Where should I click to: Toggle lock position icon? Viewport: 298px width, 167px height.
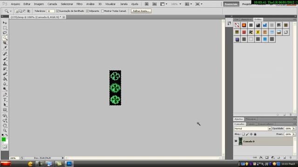(251, 134)
